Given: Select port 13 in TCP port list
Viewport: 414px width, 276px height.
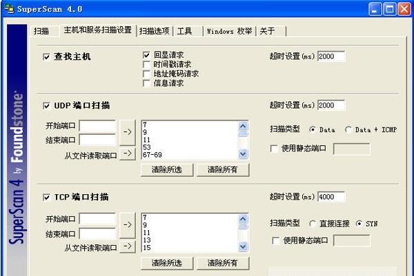Looking at the screenshot, I should [x=147, y=240].
